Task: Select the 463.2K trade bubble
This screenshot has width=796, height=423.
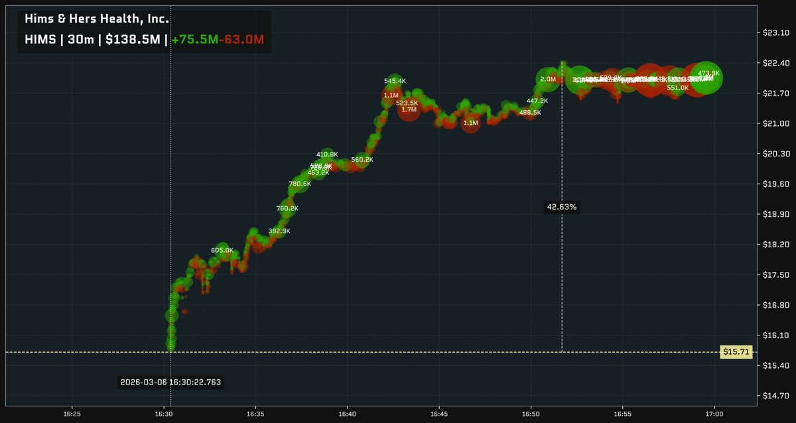Action: coord(318,172)
